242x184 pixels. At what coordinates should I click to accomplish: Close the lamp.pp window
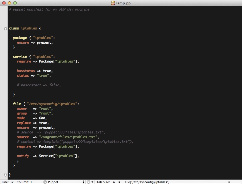pyautogui.click(x=4, y=3)
